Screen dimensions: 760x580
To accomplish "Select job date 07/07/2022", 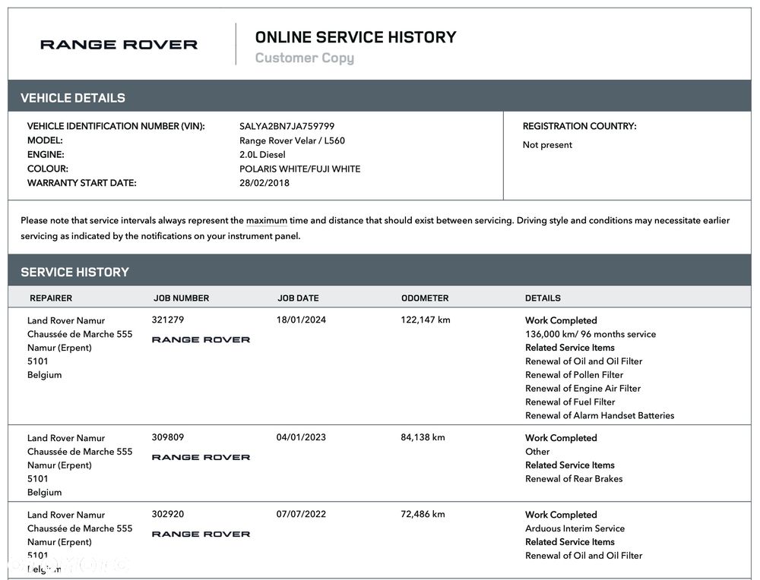I will (x=301, y=514).
